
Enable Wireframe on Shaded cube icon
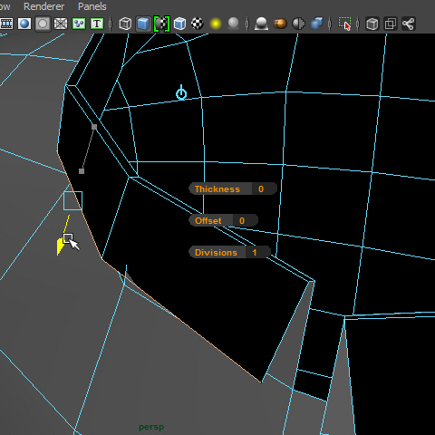(179, 24)
